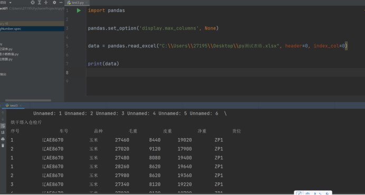Clear all console output with trash icon
This screenshot has height=195, width=365.
coord(3,145)
